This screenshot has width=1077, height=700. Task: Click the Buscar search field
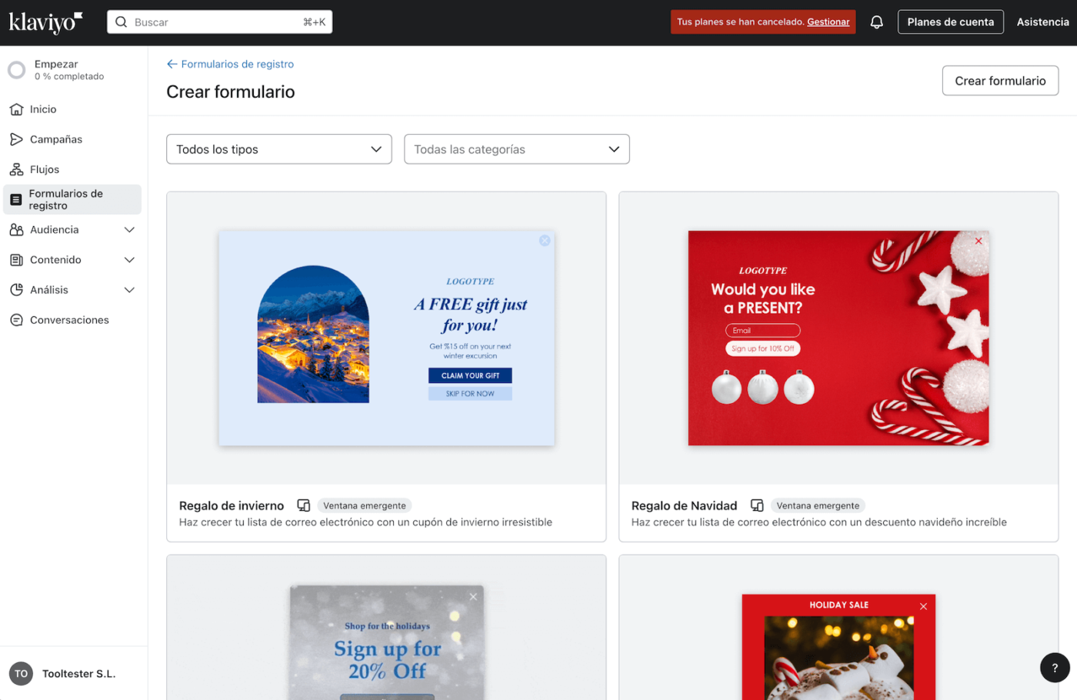219,22
